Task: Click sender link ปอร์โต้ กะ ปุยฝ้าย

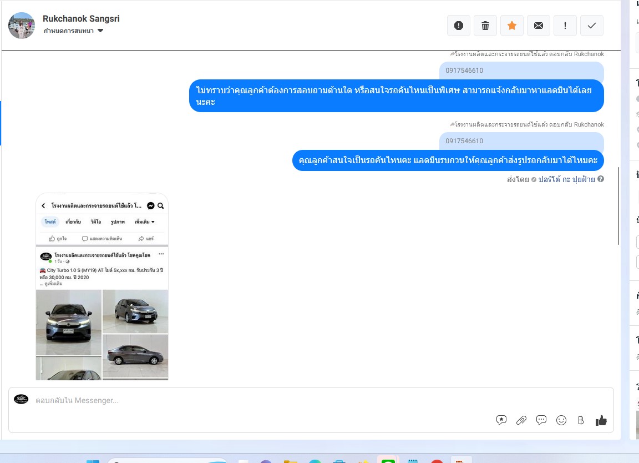Action: point(566,179)
